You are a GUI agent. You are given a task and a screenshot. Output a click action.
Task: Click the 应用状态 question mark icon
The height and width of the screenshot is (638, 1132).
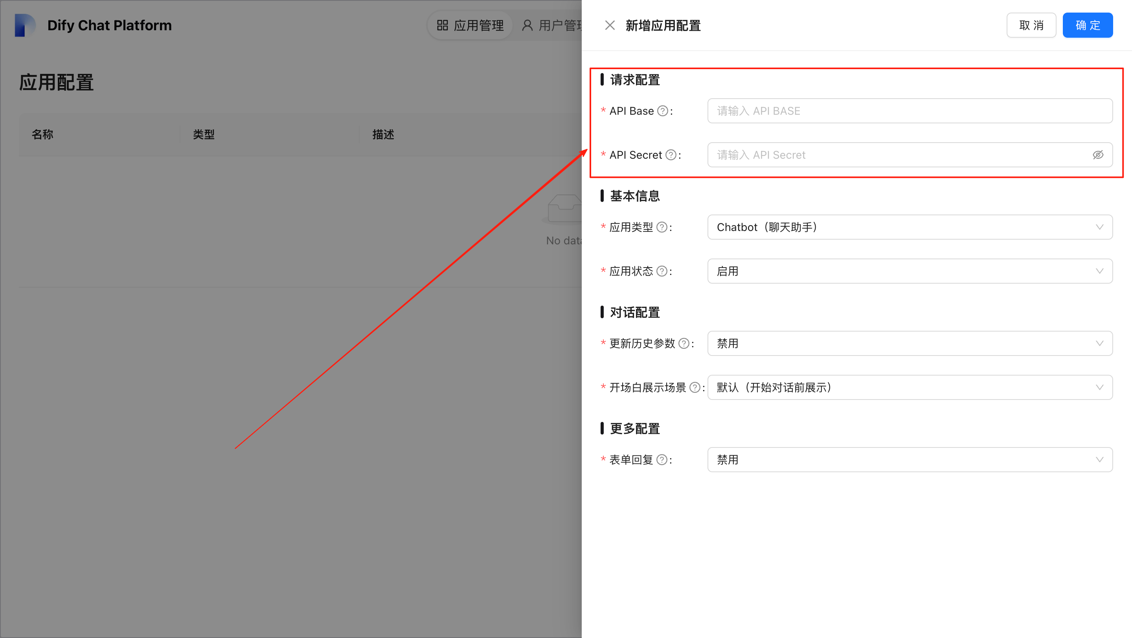[662, 271]
